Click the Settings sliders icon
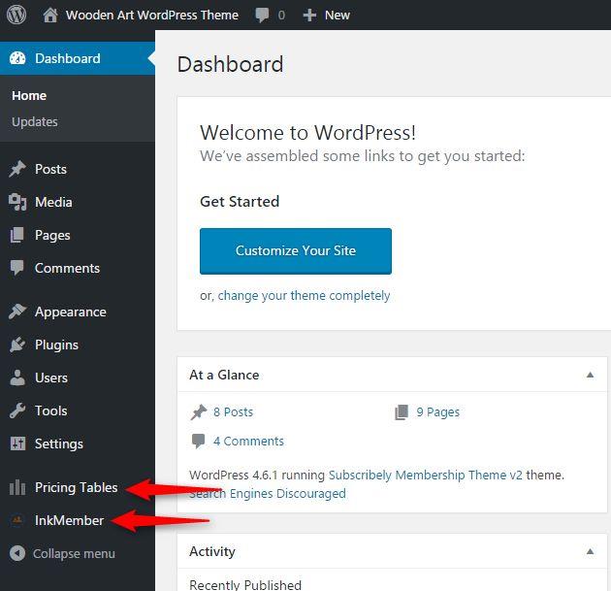611x591 pixels. coord(17,443)
